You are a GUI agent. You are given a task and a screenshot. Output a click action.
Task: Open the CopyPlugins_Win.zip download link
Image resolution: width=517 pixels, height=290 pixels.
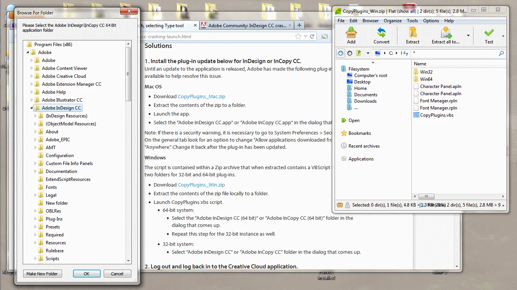coord(201,185)
